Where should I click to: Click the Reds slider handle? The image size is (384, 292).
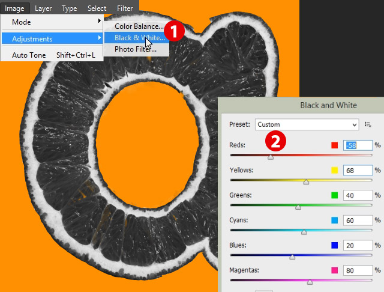[271, 157]
